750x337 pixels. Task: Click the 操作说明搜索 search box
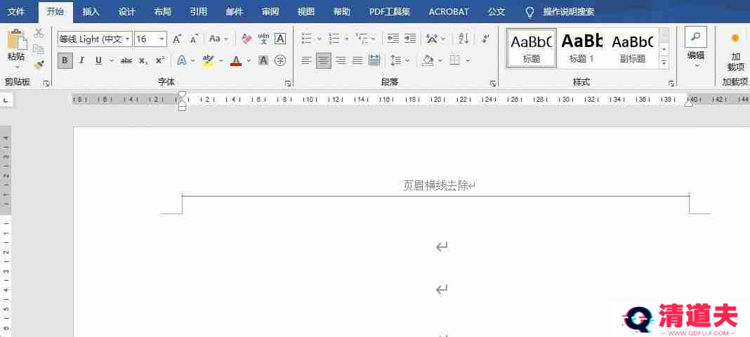[x=569, y=12]
